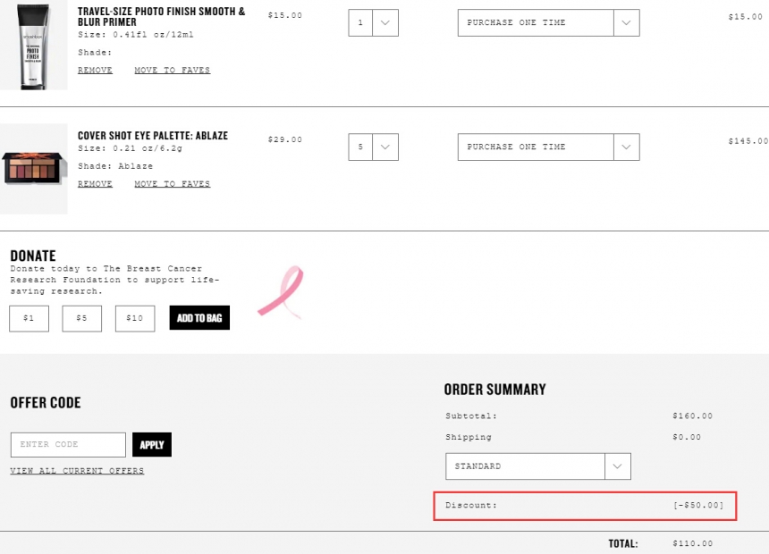The width and height of the screenshot is (769, 554).
Task: Open View All Current Offers link
Action: [77, 471]
